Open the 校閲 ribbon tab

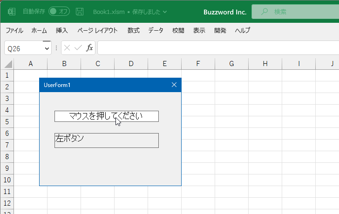(x=178, y=30)
